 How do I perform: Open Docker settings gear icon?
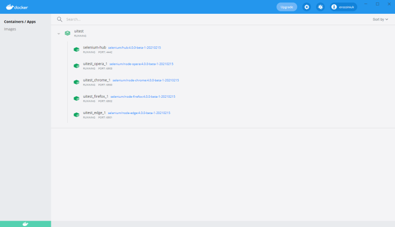click(x=307, y=7)
